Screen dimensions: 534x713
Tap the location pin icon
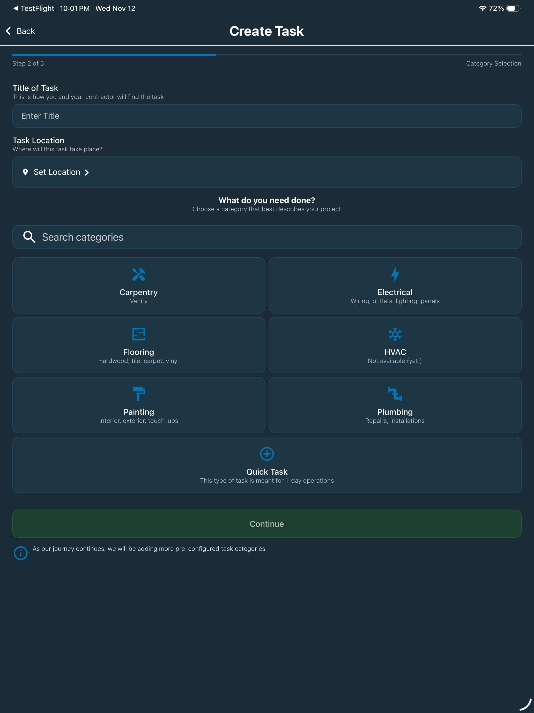coord(25,172)
